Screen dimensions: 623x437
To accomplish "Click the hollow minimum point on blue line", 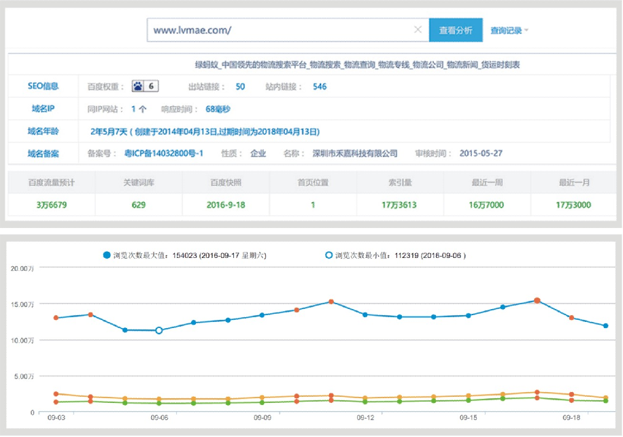I will pos(159,330).
